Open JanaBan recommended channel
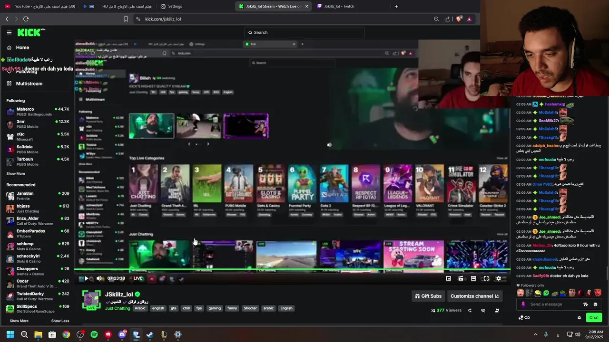This screenshot has width=609, height=342. [37, 196]
